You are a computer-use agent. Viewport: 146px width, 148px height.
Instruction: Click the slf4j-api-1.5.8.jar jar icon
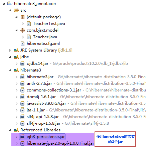click(x=22, y=117)
